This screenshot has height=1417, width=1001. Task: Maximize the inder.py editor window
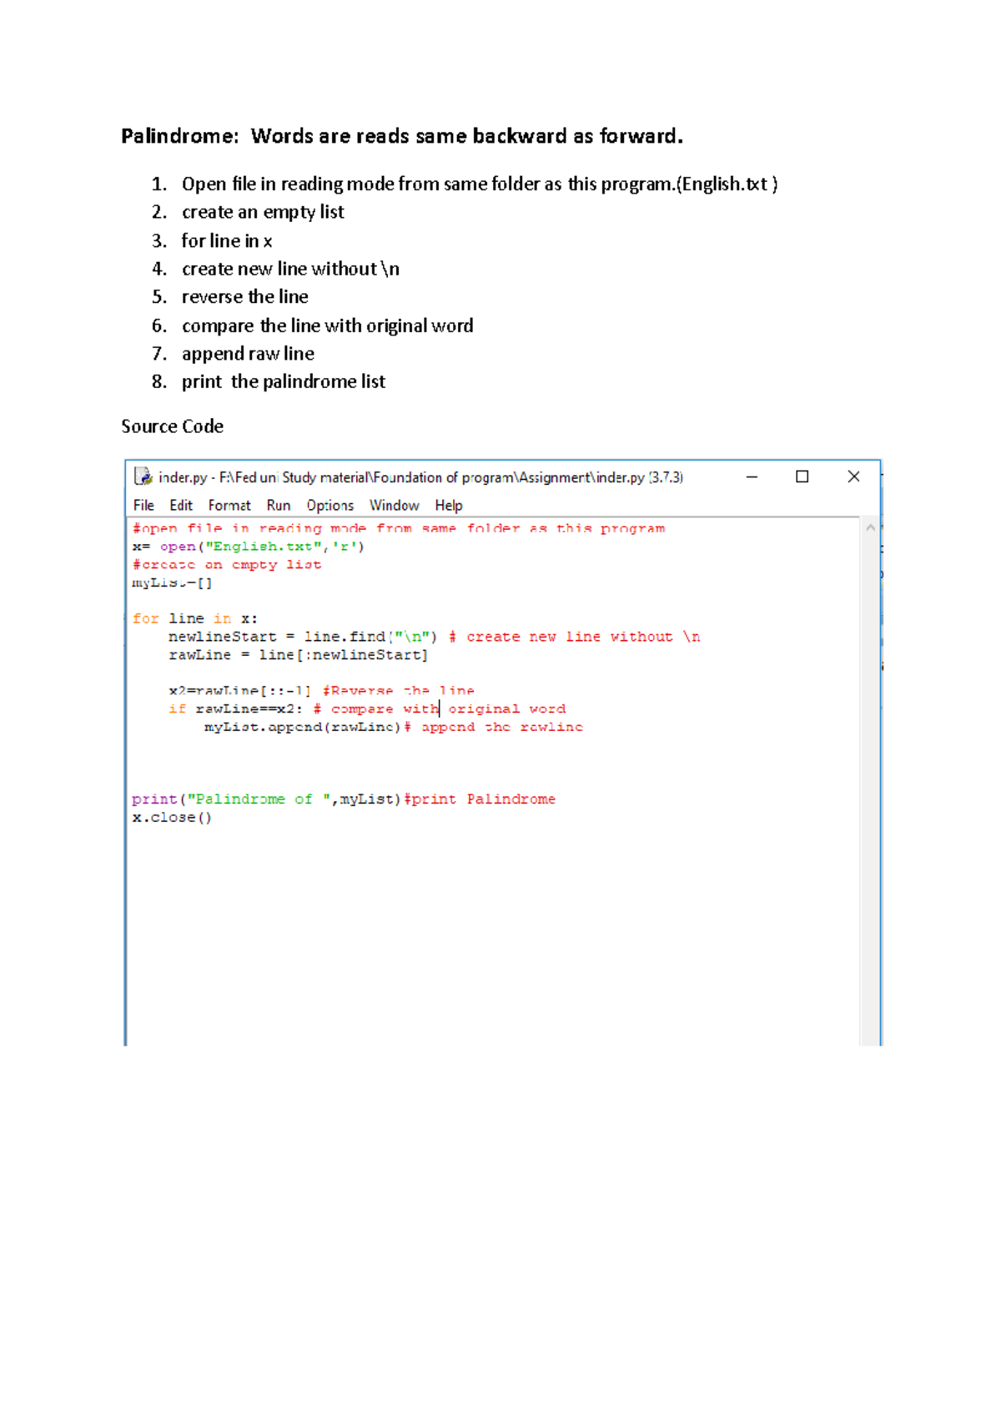click(x=802, y=477)
